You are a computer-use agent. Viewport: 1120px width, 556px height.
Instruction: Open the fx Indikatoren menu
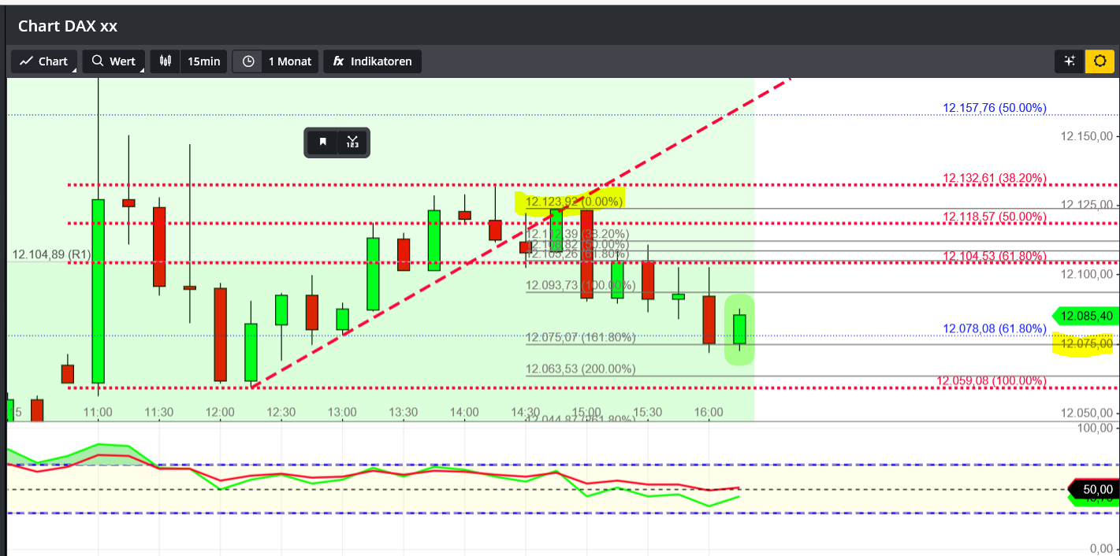click(373, 61)
